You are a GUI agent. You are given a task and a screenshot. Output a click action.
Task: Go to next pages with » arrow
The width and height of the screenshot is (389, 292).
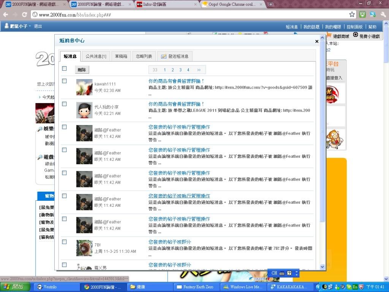pos(199,70)
